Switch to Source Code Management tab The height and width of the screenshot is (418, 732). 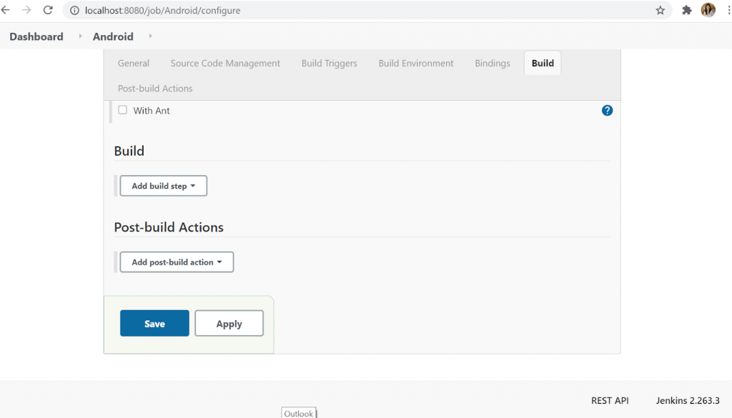click(225, 63)
